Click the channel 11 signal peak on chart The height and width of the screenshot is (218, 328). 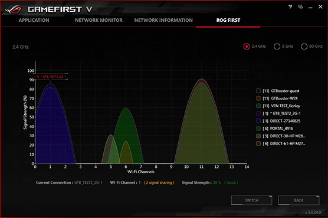[x=201, y=80]
